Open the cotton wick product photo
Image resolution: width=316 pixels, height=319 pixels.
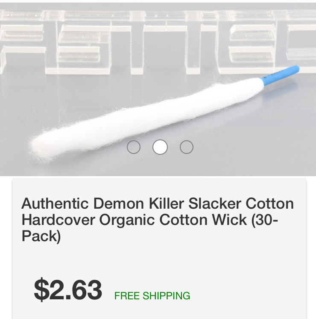click(158, 89)
